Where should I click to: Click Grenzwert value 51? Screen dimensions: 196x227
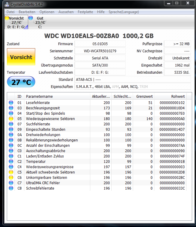pos(151,103)
